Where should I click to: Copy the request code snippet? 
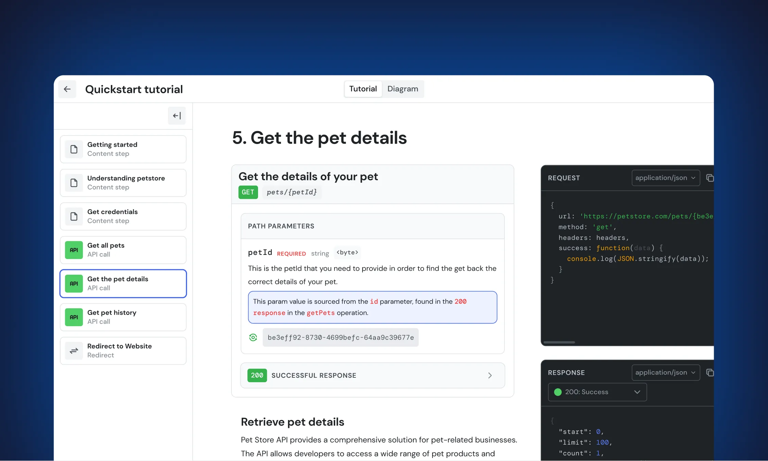[x=710, y=178]
